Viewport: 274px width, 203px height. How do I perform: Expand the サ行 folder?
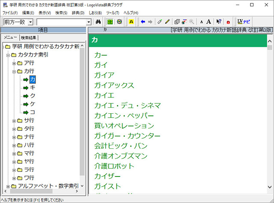point(14,121)
